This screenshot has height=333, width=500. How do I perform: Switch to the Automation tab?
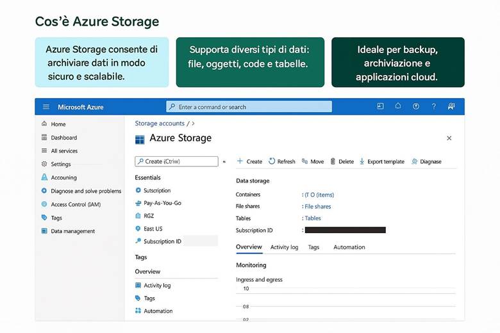349,247
